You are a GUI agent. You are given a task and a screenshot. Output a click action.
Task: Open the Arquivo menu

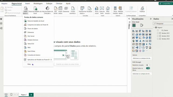coord(4,4)
